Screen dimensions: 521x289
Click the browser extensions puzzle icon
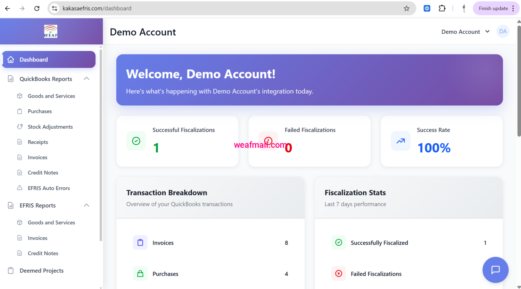[x=442, y=8]
